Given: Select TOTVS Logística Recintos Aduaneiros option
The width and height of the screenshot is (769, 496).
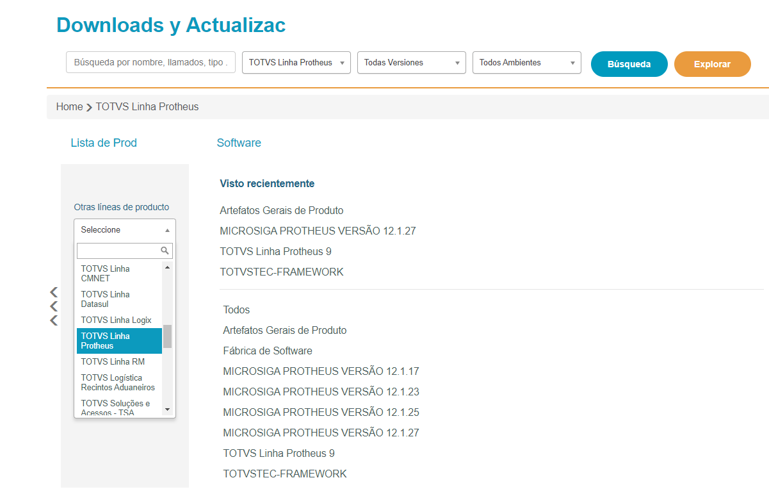Looking at the screenshot, I should [119, 383].
